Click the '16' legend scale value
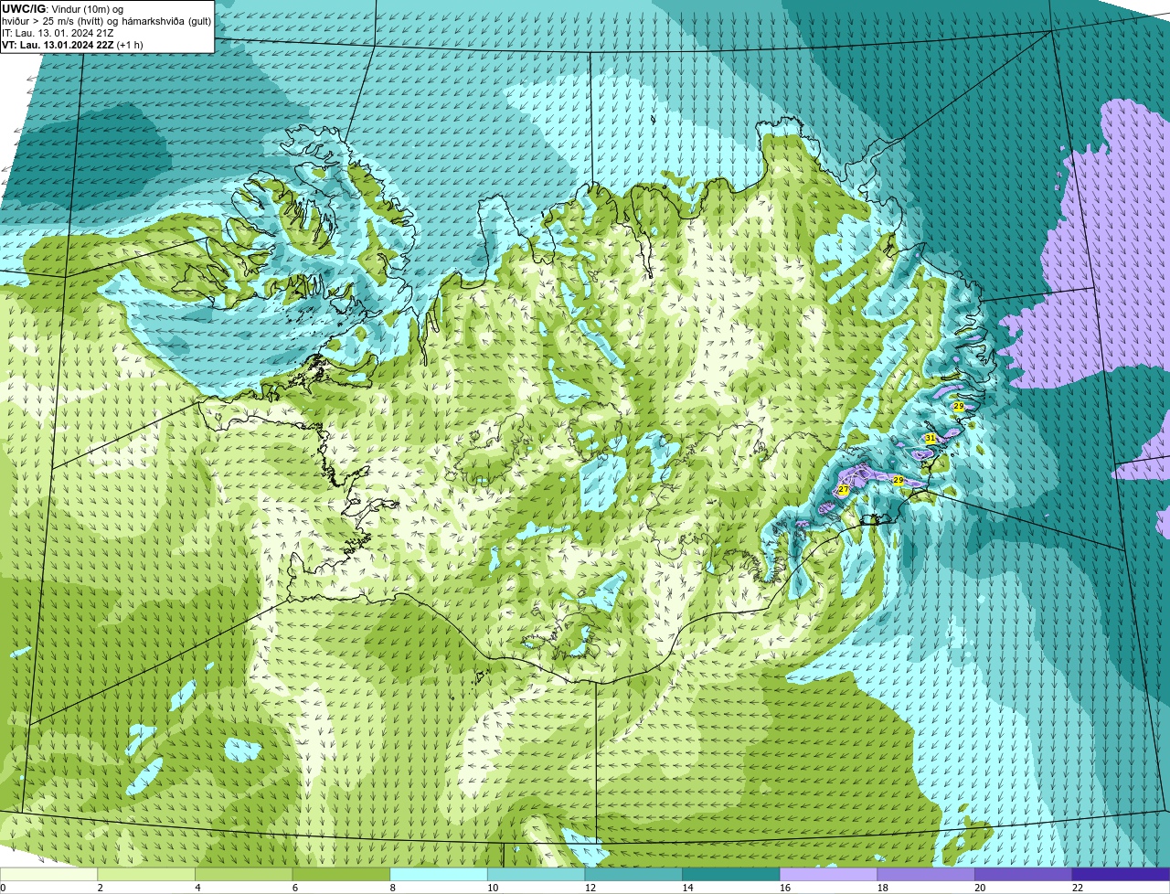The height and width of the screenshot is (894, 1170). coord(785,888)
